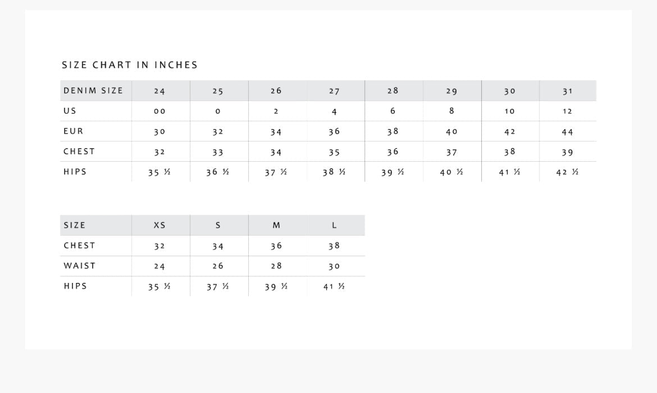Click the M column header

276,225
